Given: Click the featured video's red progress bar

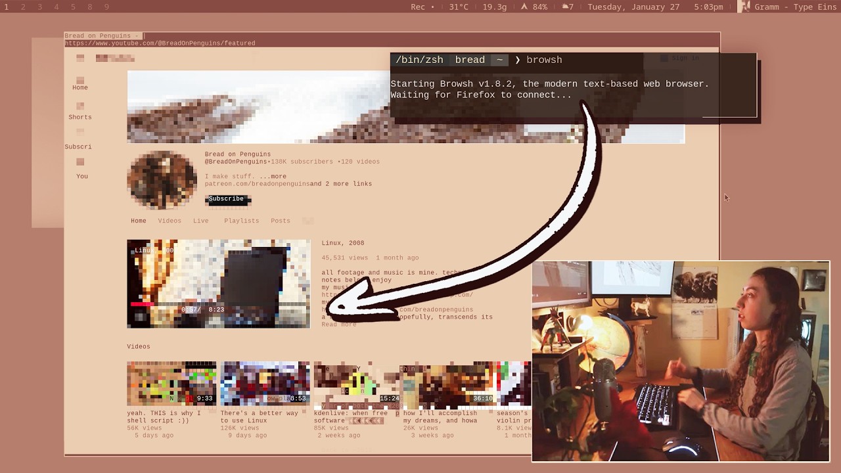Looking at the screenshot, I should 141,304.
